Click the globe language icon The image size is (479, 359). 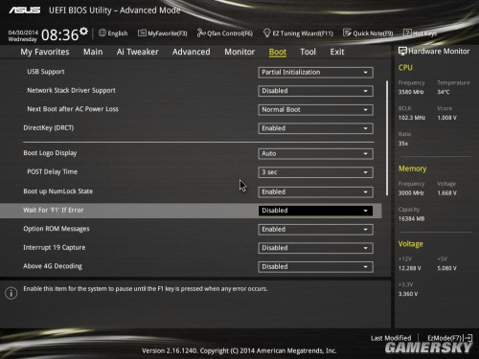tap(103, 33)
